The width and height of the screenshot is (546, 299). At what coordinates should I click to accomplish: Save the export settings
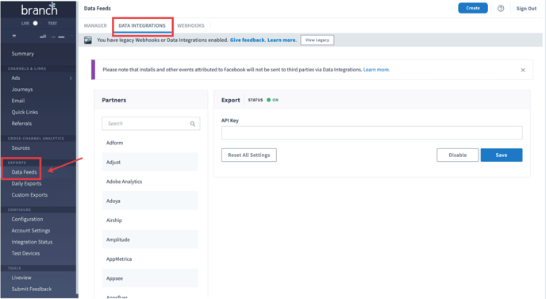point(502,155)
